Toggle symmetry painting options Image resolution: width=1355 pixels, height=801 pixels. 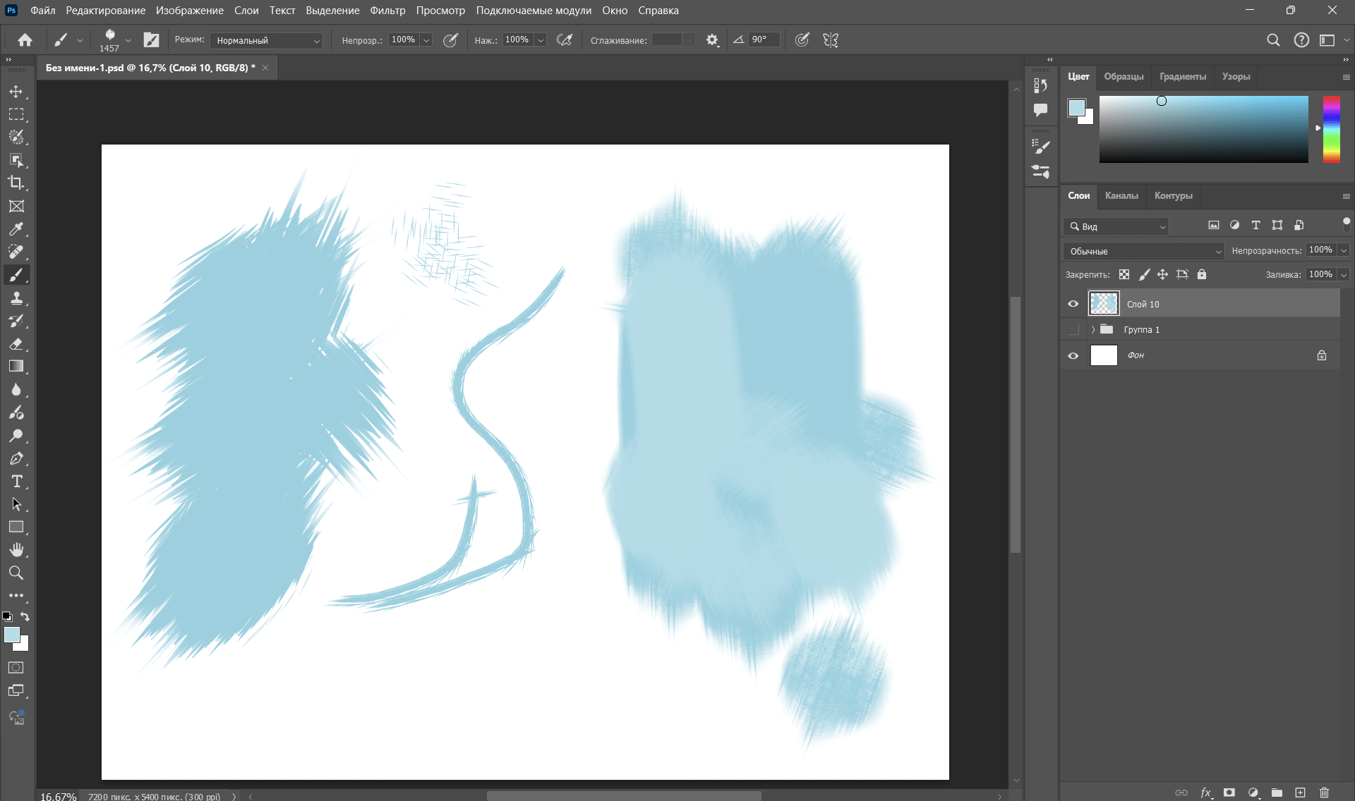(x=831, y=40)
